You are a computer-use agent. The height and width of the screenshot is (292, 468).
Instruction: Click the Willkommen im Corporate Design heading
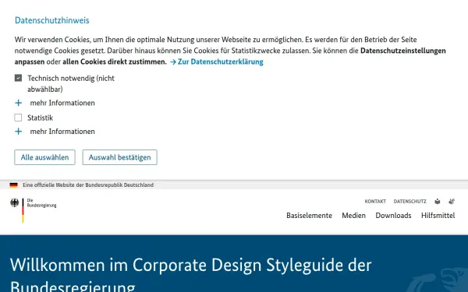[x=191, y=276]
